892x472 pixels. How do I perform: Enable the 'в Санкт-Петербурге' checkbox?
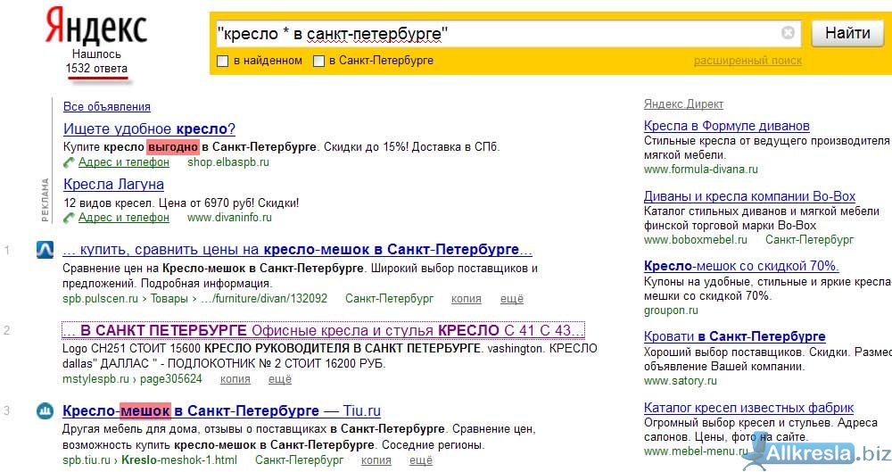click(319, 61)
